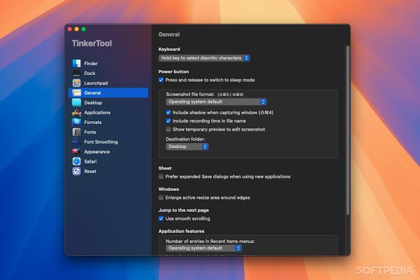Click the Jump to the next page label
This screenshot has height=280, width=420.
click(x=183, y=210)
